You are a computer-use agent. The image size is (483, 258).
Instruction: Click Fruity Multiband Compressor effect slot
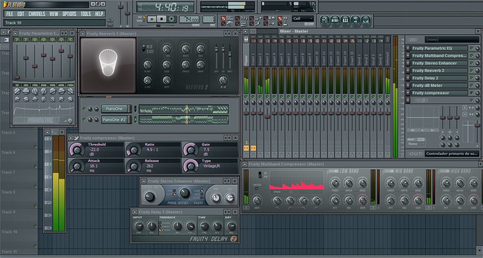(440, 56)
